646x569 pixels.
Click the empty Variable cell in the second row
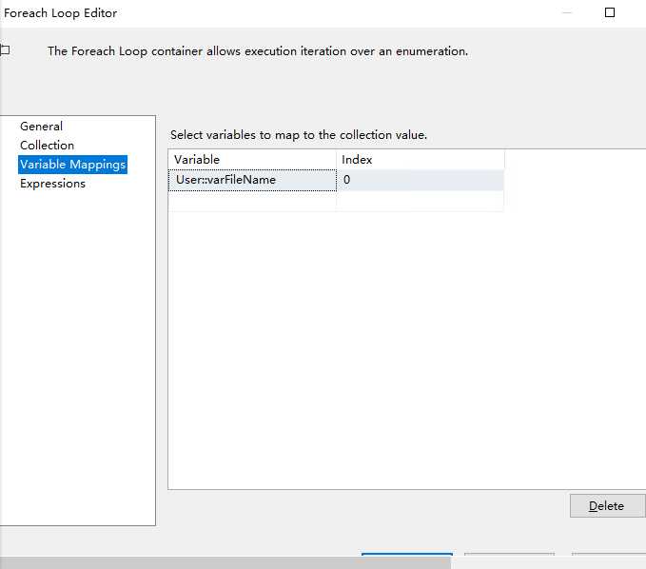252,201
